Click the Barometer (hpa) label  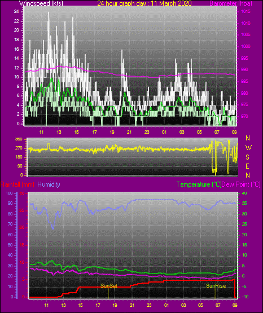coord(231,3)
